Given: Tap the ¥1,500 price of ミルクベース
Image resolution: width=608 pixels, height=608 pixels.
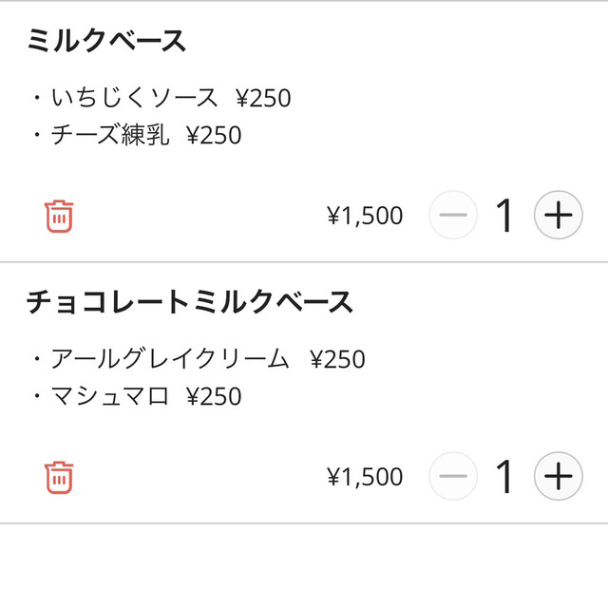Looking at the screenshot, I should point(365,217).
